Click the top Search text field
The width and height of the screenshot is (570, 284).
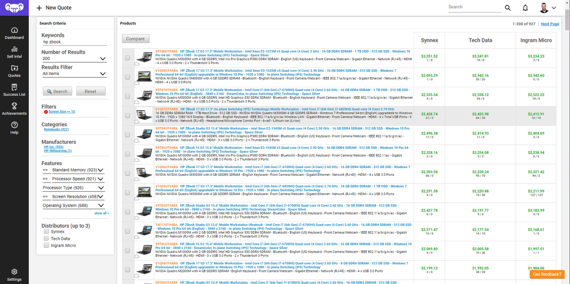[474, 7]
